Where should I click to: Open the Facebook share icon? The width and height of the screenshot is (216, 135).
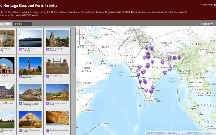point(215,5)
